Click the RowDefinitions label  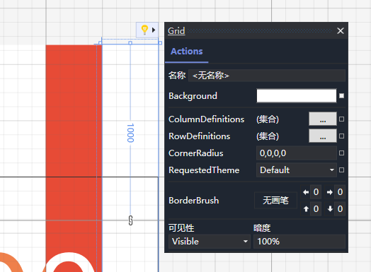199,136
